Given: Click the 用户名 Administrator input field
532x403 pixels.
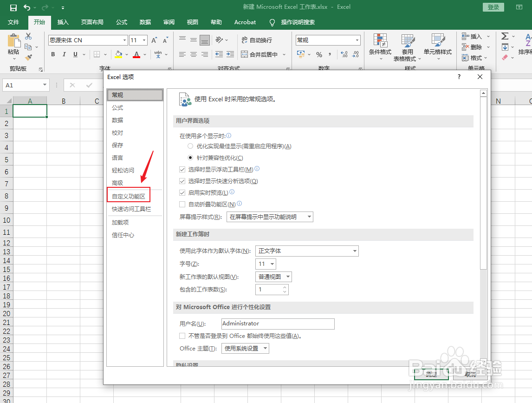Looking at the screenshot, I should (278, 324).
